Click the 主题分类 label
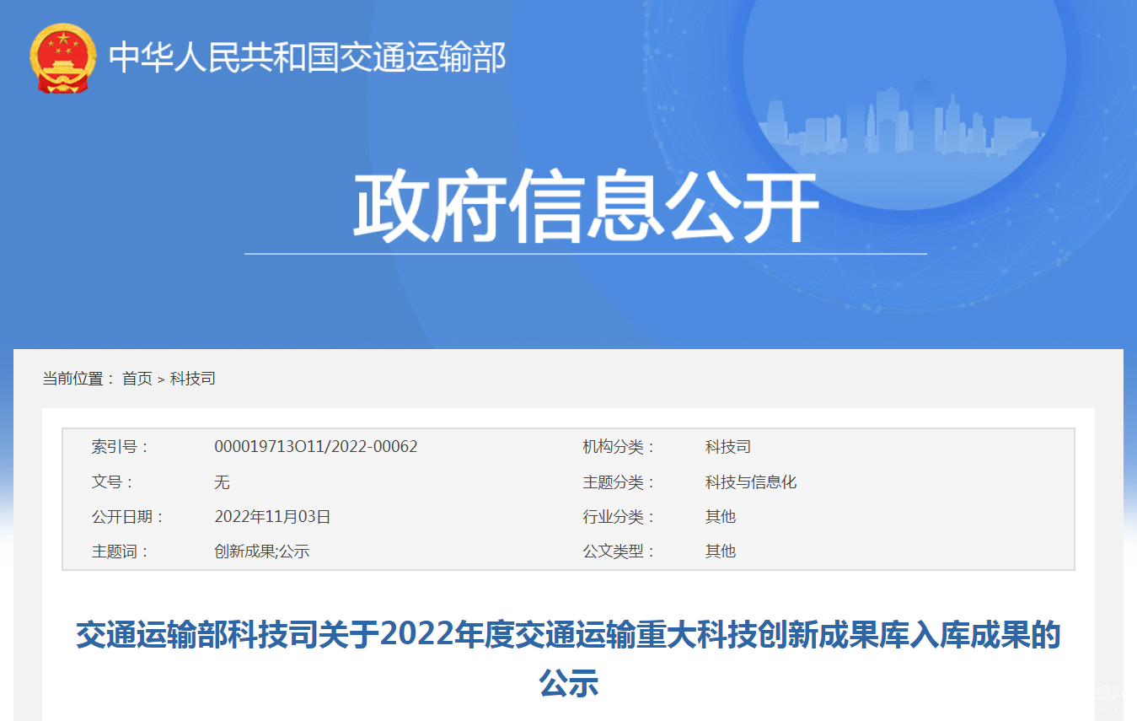The height and width of the screenshot is (721, 1137). tap(619, 482)
